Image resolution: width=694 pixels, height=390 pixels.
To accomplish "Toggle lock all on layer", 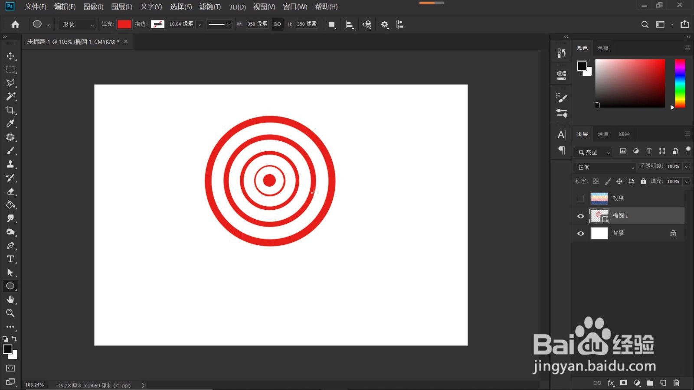I will pyautogui.click(x=643, y=181).
